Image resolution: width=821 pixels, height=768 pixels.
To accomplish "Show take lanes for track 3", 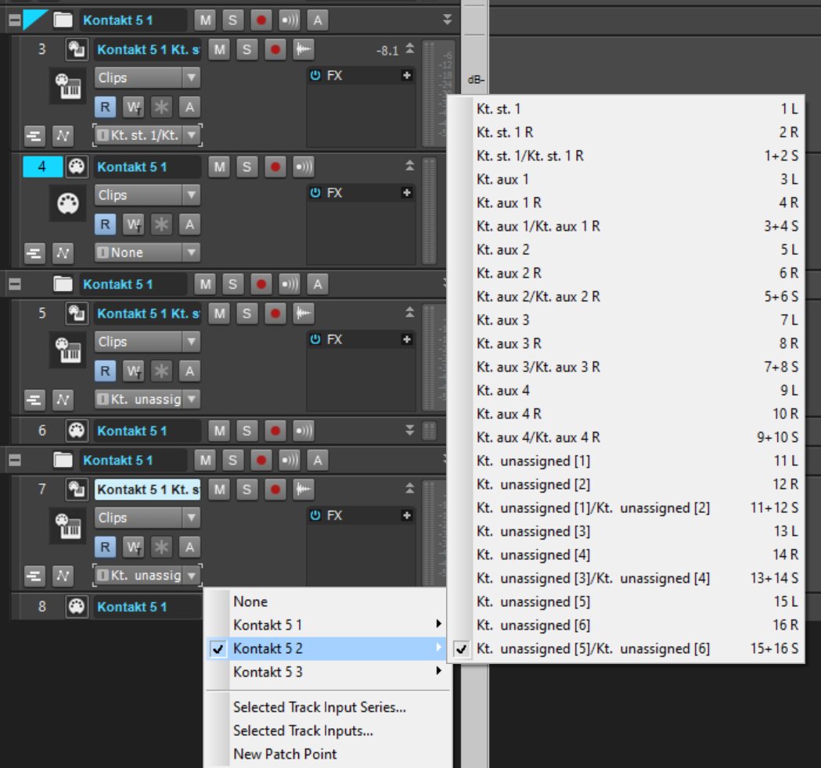I will point(34,136).
